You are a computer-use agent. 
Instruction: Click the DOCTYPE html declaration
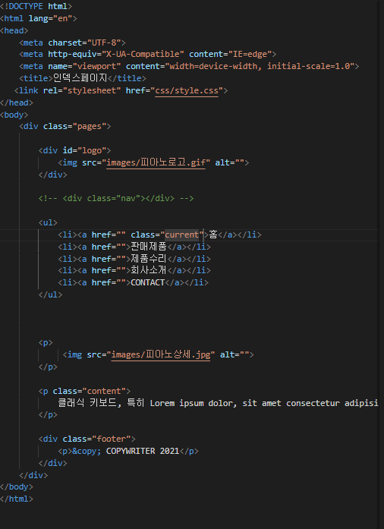(x=36, y=6)
